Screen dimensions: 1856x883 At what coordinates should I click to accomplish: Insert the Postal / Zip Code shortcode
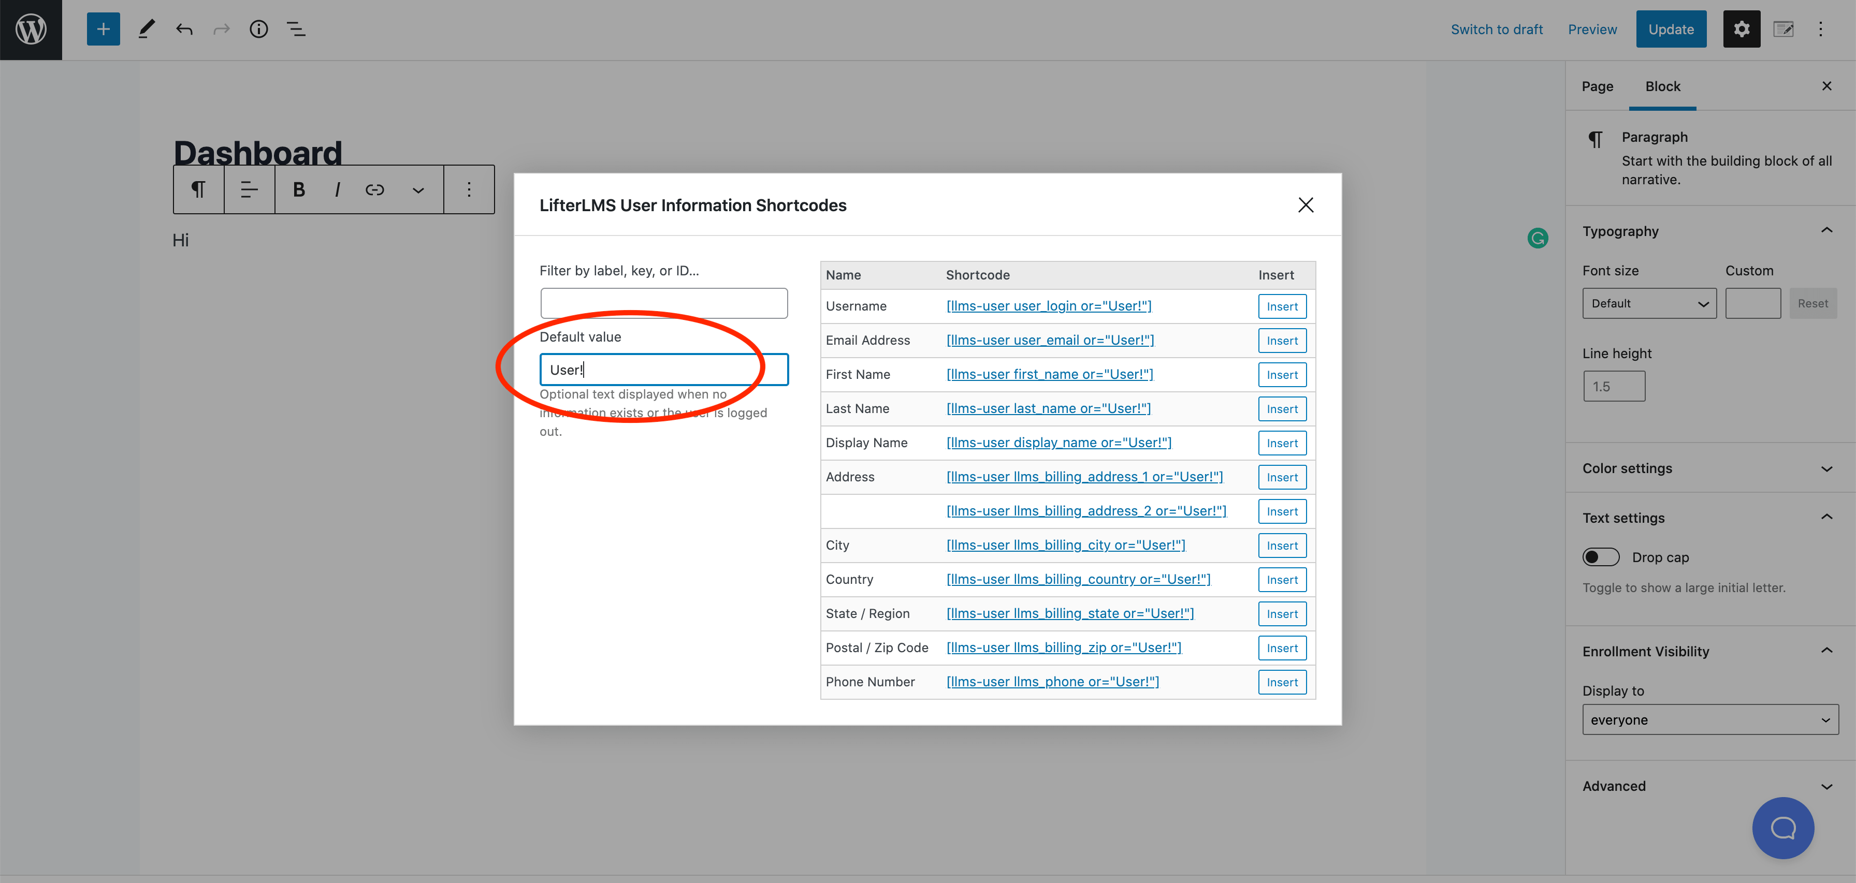[1282, 648]
